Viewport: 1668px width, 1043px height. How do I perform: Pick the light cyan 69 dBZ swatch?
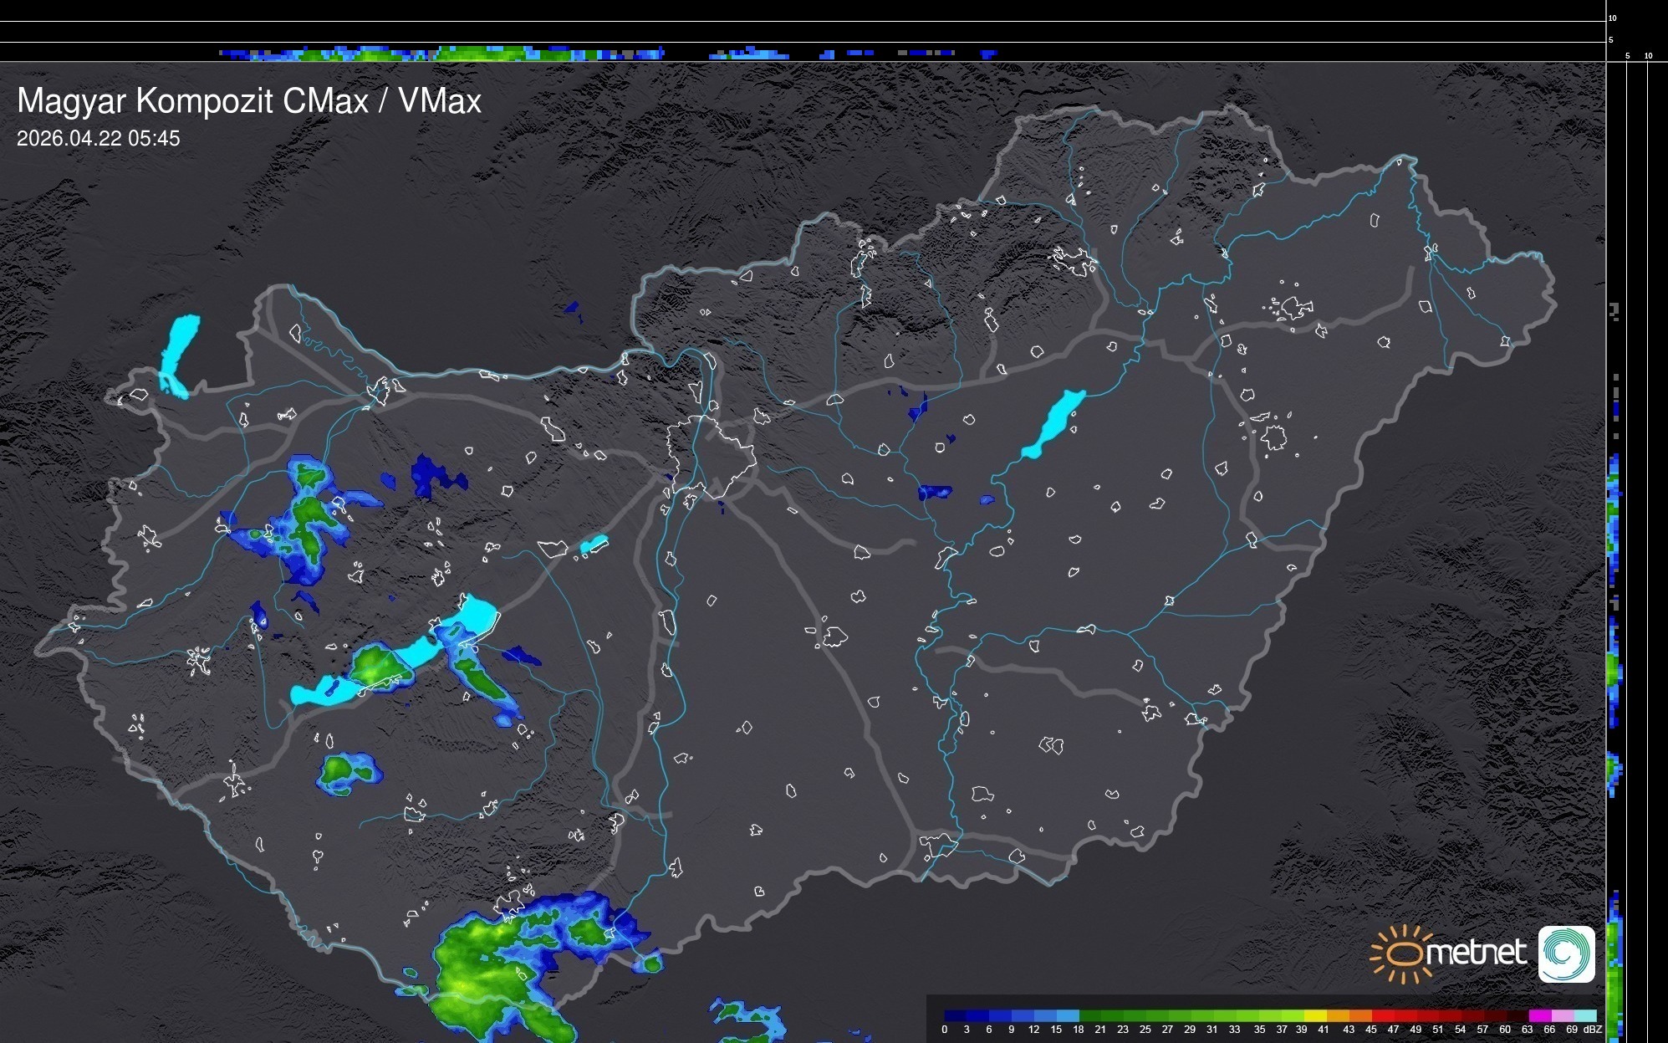pyautogui.click(x=1584, y=1015)
